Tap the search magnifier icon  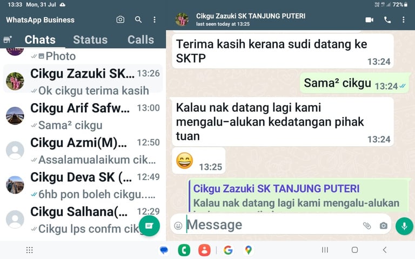pyautogui.click(x=138, y=19)
